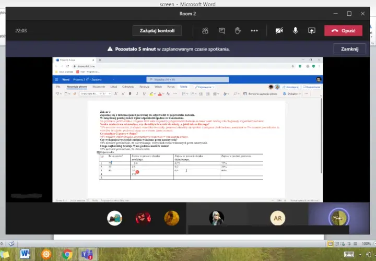Open the font name combo box
376x261 pixels.
(x=91, y=94)
